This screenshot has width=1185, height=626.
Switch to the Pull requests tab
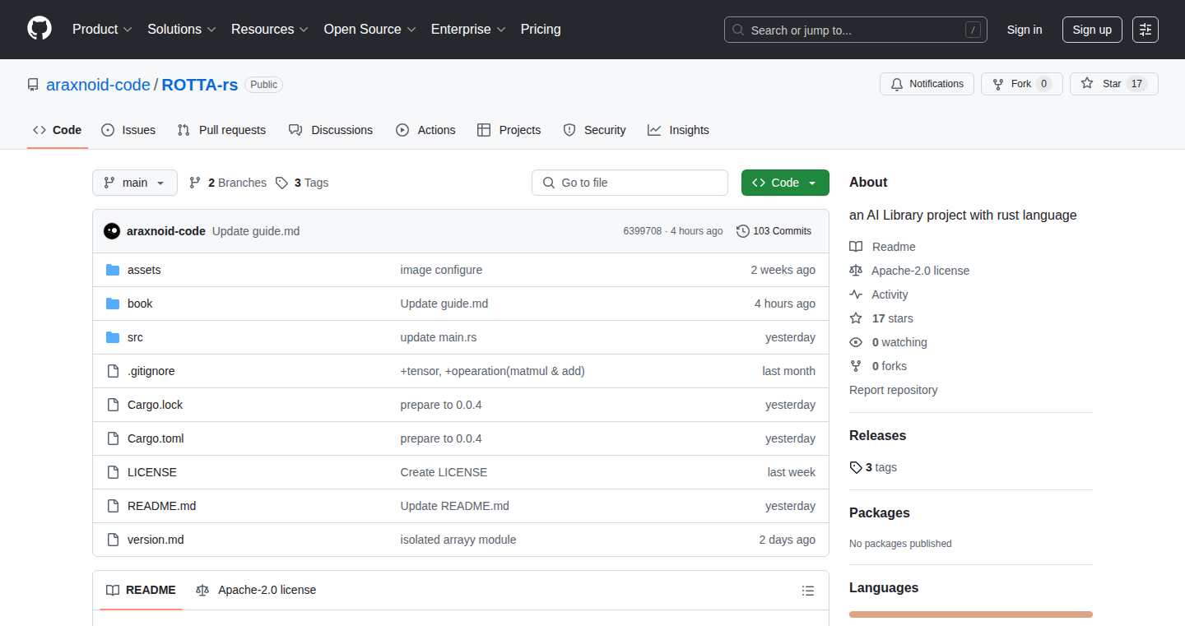point(222,130)
